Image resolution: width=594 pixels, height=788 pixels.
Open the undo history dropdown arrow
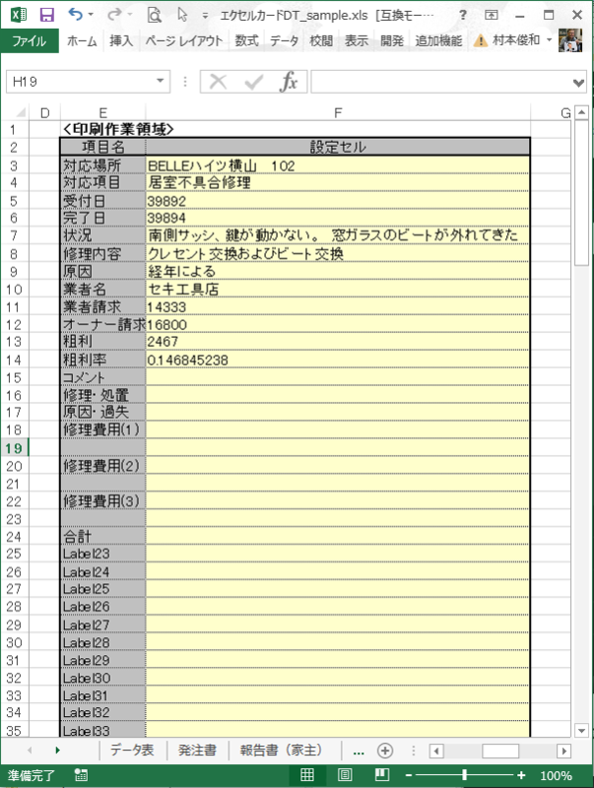tap(91, 15)
